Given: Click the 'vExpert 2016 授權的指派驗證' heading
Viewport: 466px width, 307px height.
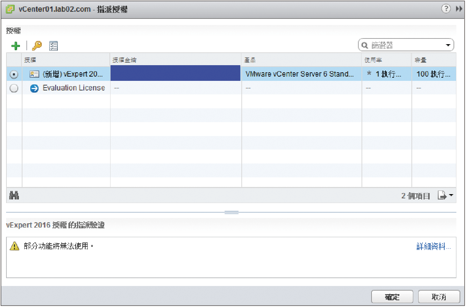Looking at the screenshot, I should (x=55, y=225).
